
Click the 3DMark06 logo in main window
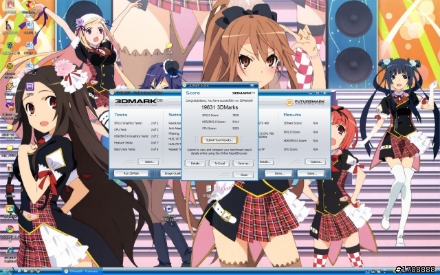[139, 102]
